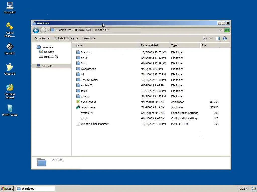Click the tray icon next to clock

pyautogui.click(x=254, y=189)
